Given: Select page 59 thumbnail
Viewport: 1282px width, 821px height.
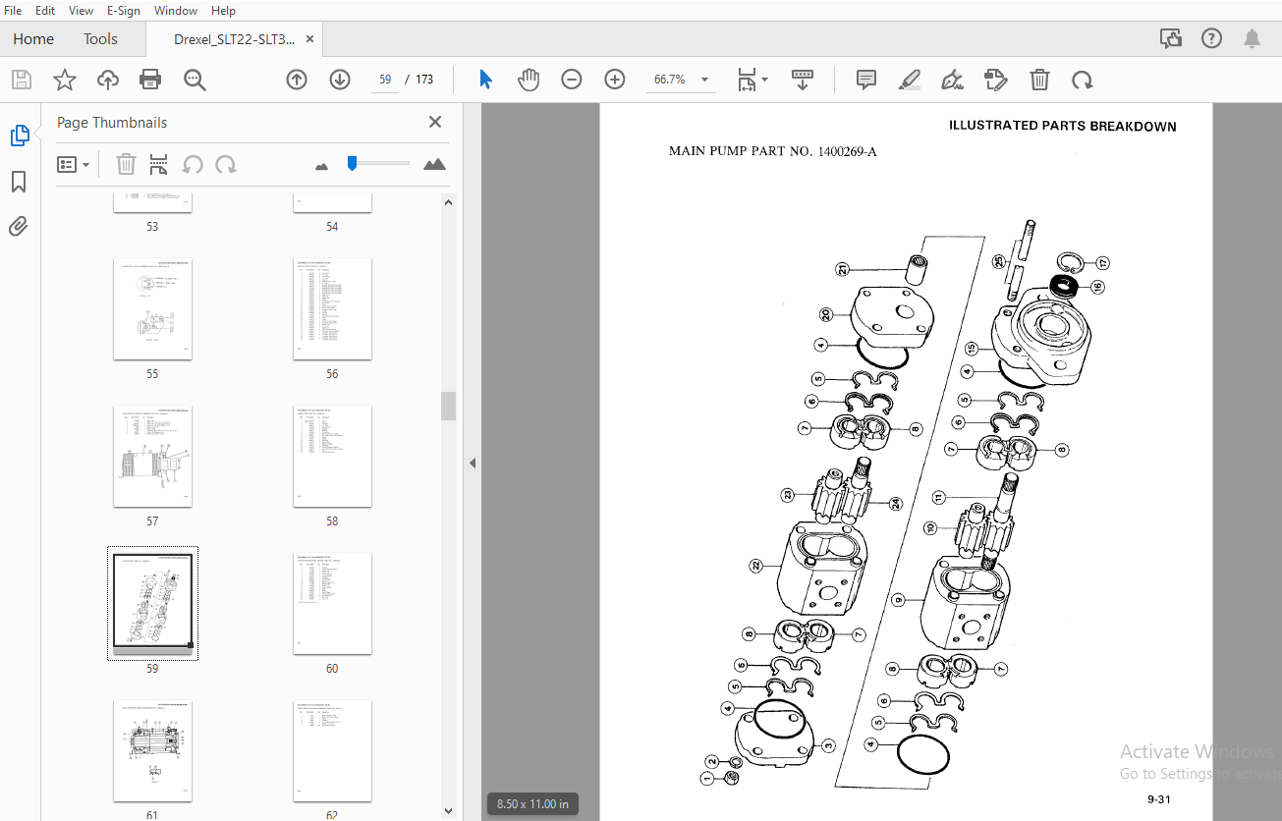Looking at the screenshot, I should point(152,603).
